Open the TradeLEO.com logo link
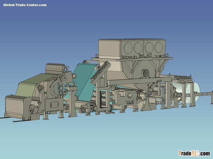 click(194, 153)
